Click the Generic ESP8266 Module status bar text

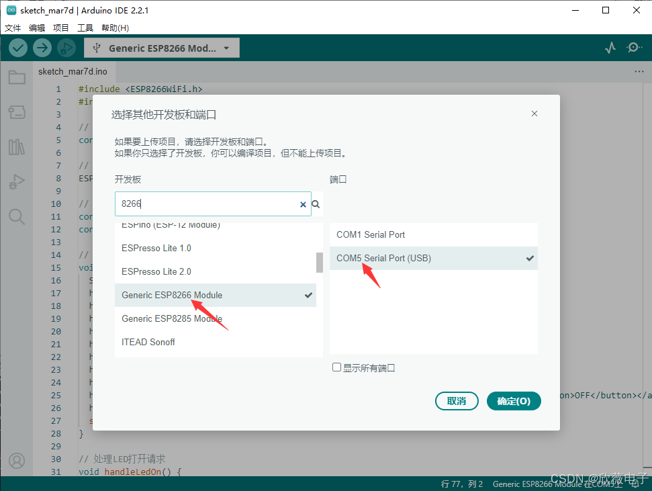click(x=557, y=484)
